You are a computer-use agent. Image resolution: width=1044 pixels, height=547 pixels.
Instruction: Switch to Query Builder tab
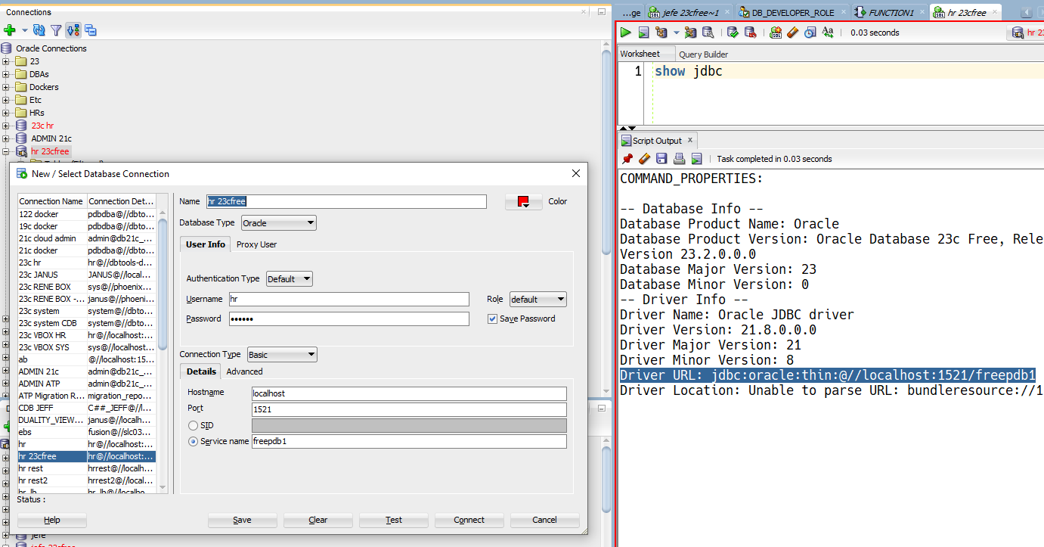[x=703, y=54]
